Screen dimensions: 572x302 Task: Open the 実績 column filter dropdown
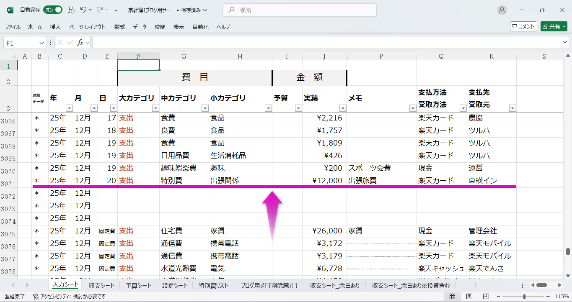(342, 108)
